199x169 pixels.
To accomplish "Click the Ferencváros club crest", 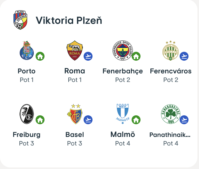I will click(170, 51).
